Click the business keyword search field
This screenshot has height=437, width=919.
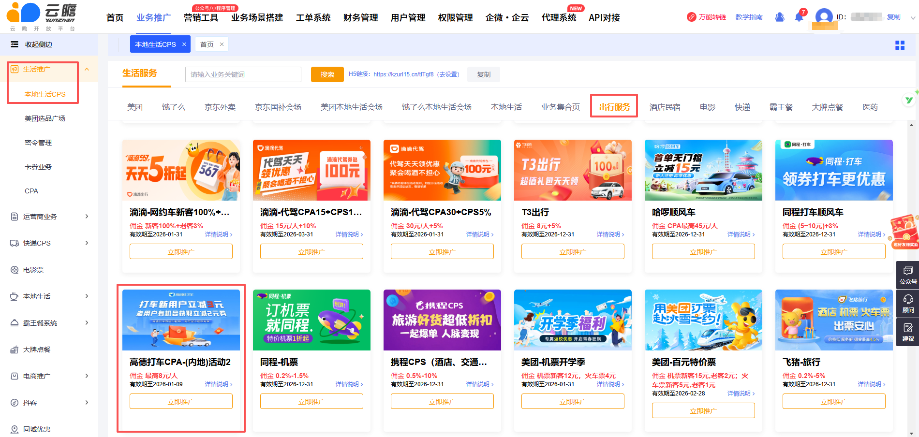coord(243,74)
